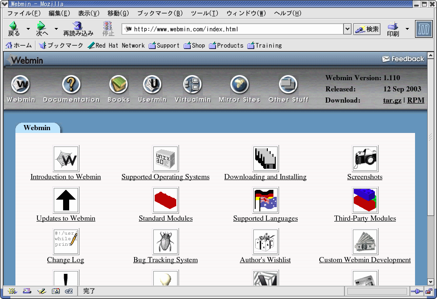The image size is (437, 299).
Task: Open the 表示(V) menu
Action: [x=89, y=14]
